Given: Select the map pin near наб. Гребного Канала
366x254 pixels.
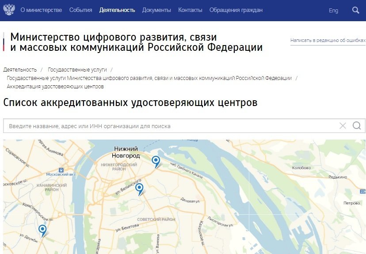Looking at the screenshot, I should tap(156, 162).
